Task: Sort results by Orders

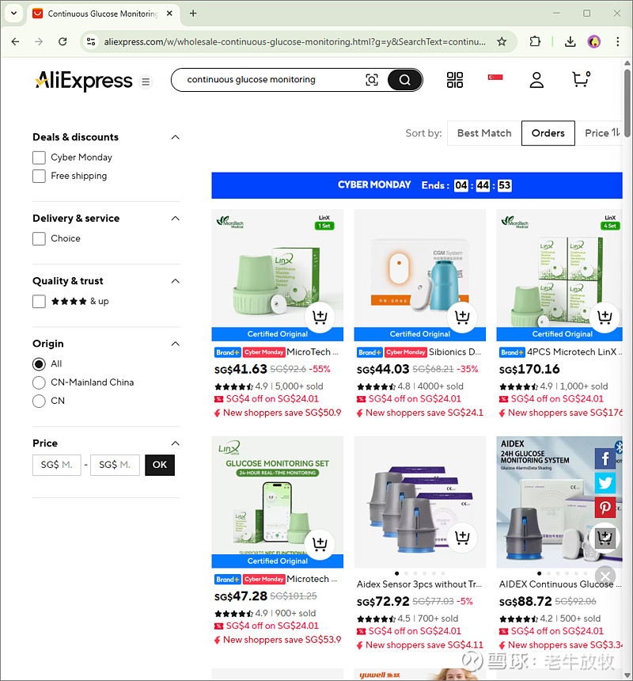Action: click(x=548, y=133)
